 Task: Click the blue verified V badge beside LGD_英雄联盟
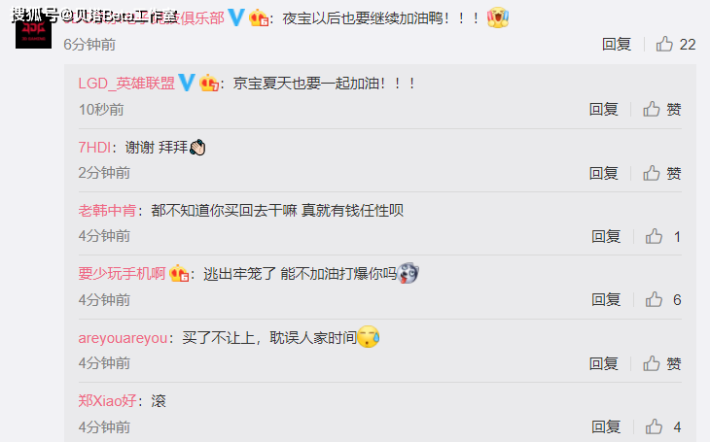click(187, 83)
